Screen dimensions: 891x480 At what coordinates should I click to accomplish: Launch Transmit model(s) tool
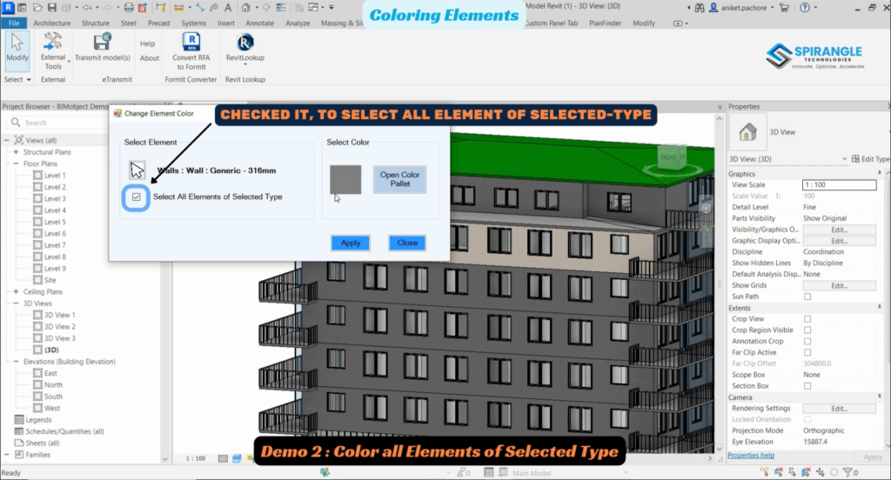[103, 48]
